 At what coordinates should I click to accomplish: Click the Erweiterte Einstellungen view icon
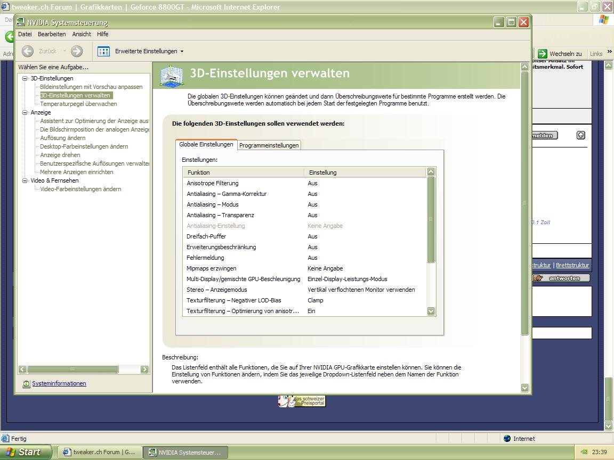[x=103, y=51]
